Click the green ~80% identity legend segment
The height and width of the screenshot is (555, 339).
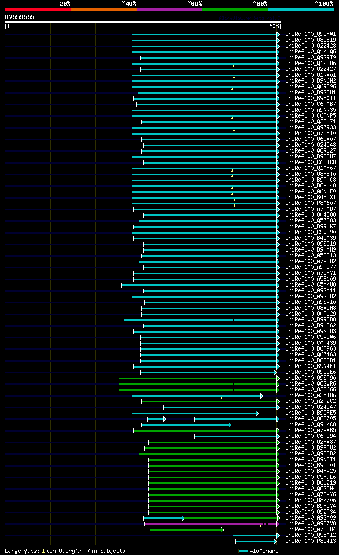click(235, 10)
